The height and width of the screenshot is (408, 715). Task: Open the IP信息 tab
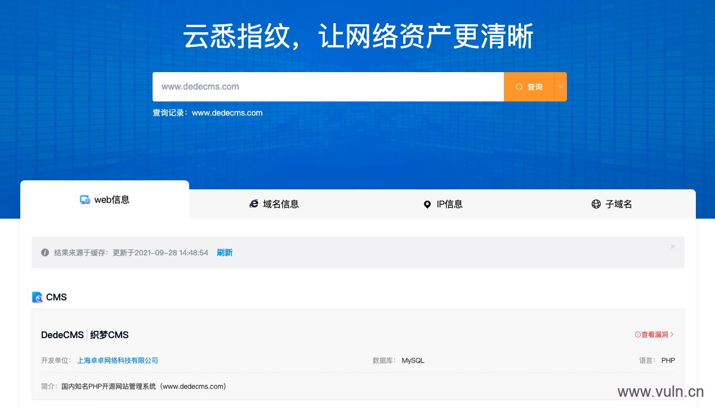(x=443, y=204)
